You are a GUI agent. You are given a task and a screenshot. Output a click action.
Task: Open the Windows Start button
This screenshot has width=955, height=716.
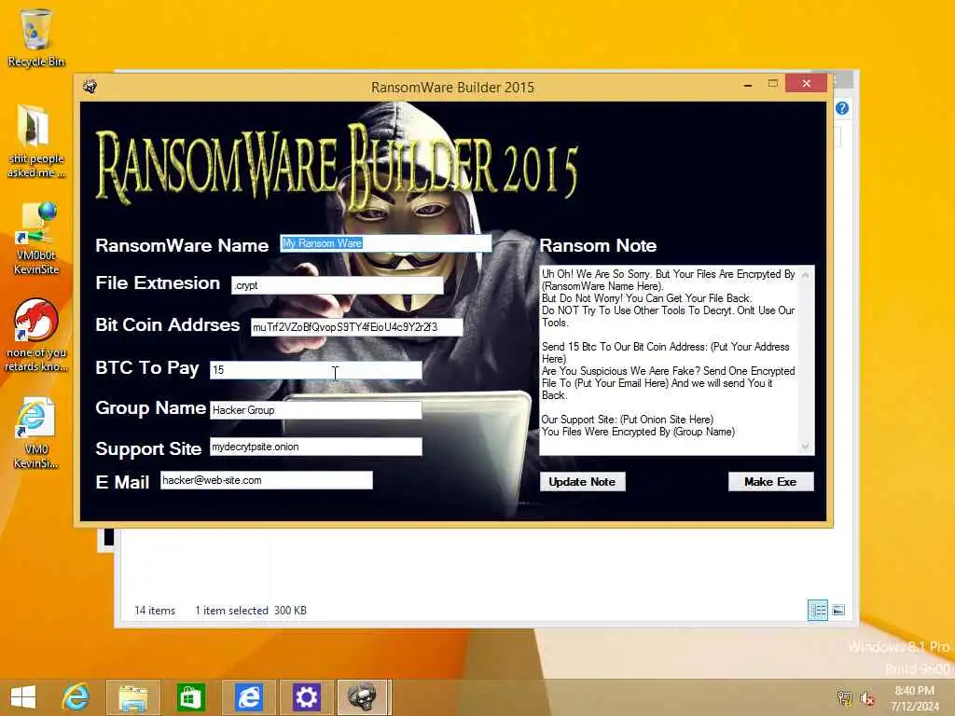coord(23,696)
